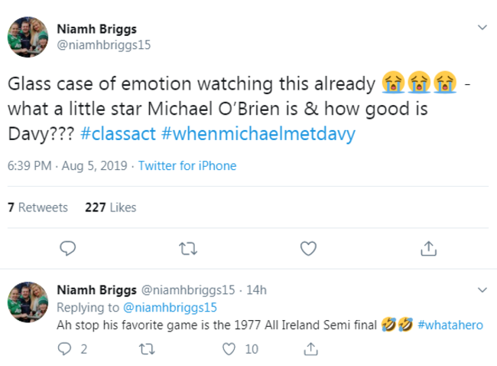Like the main tweet with the heart icon

coord(308,248)
